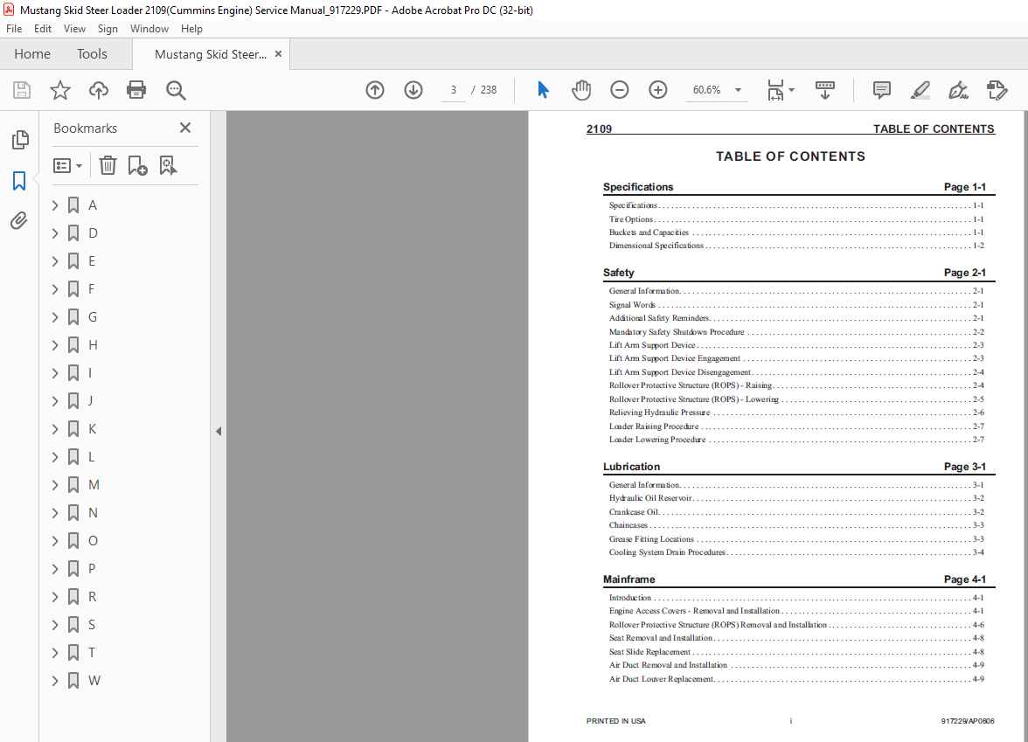Select bookmark T in list
Image resolution: width=1028 pixels, height=742 pixels.
[91, 652]
